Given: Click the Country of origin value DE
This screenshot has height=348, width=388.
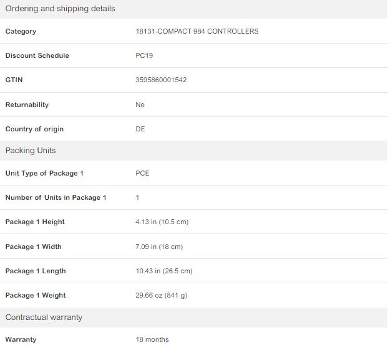Looking at the screenshot, I should [140, 129].
